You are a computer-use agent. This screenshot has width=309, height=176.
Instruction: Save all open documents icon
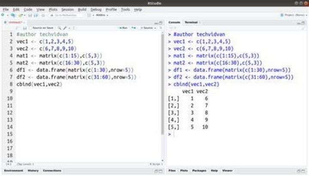pyautogui.click(x=36, y=15)
